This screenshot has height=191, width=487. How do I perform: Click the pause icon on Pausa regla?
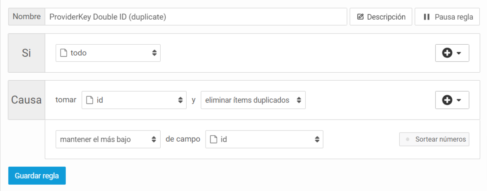pyautogui.click(x=427, y=17)
